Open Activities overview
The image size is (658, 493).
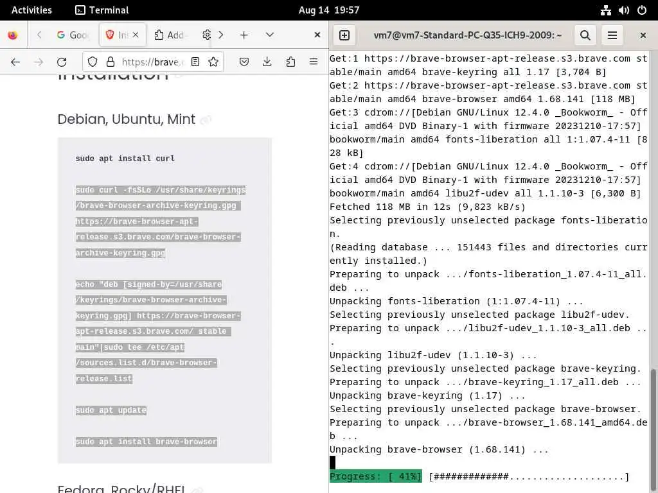pos(31,10)
